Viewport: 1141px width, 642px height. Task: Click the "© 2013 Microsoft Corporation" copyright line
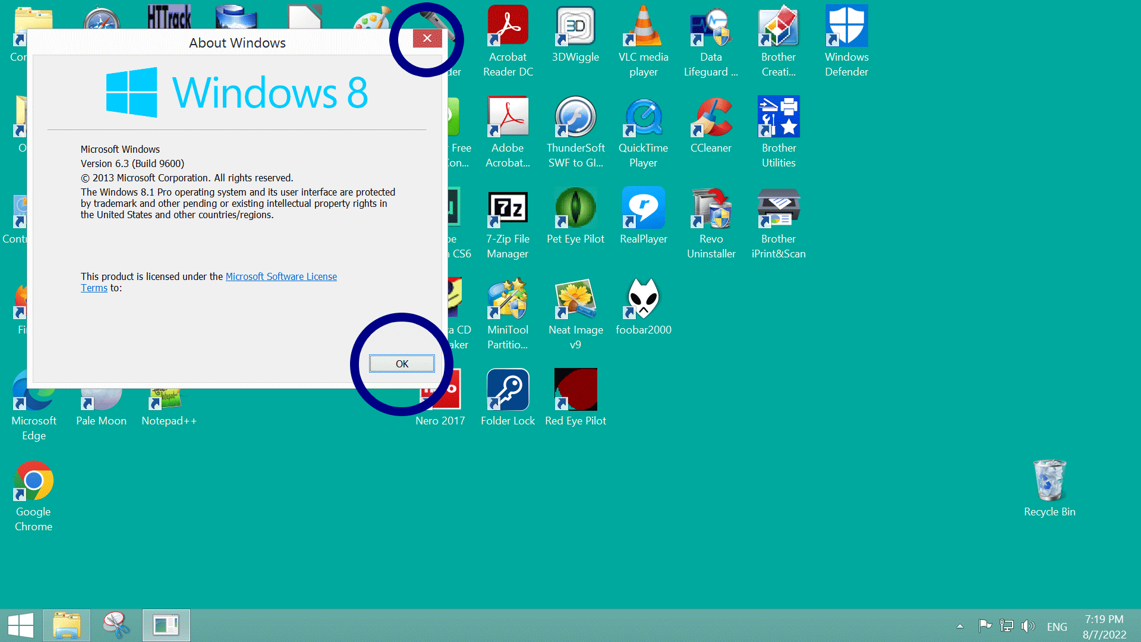tap(187, 178)
